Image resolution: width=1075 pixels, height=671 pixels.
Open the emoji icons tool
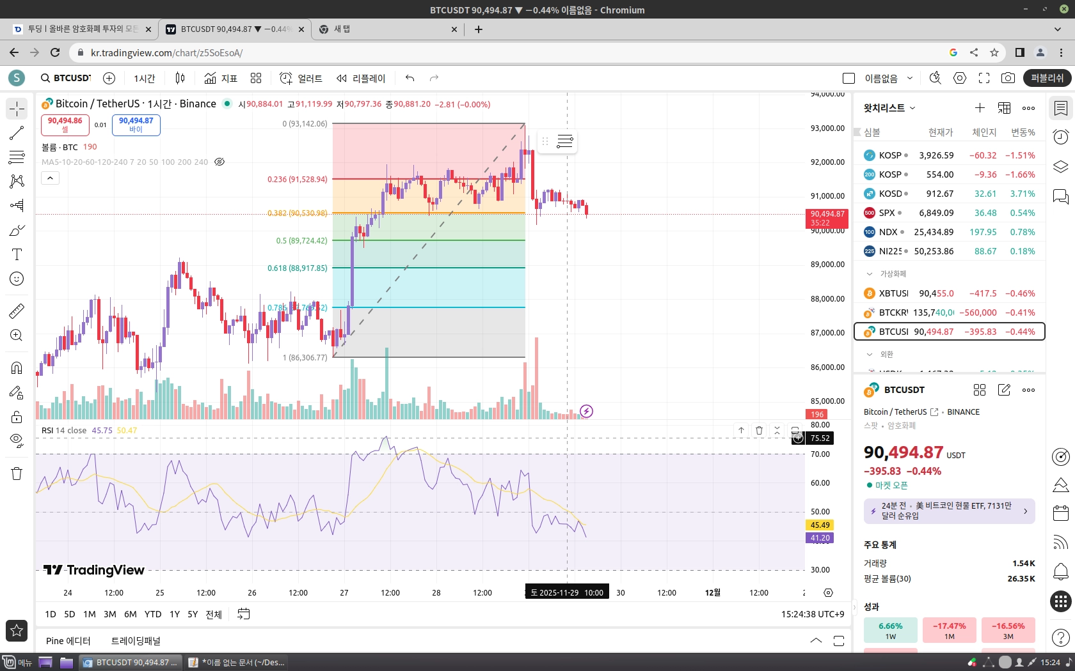click(x=17, y=279)
